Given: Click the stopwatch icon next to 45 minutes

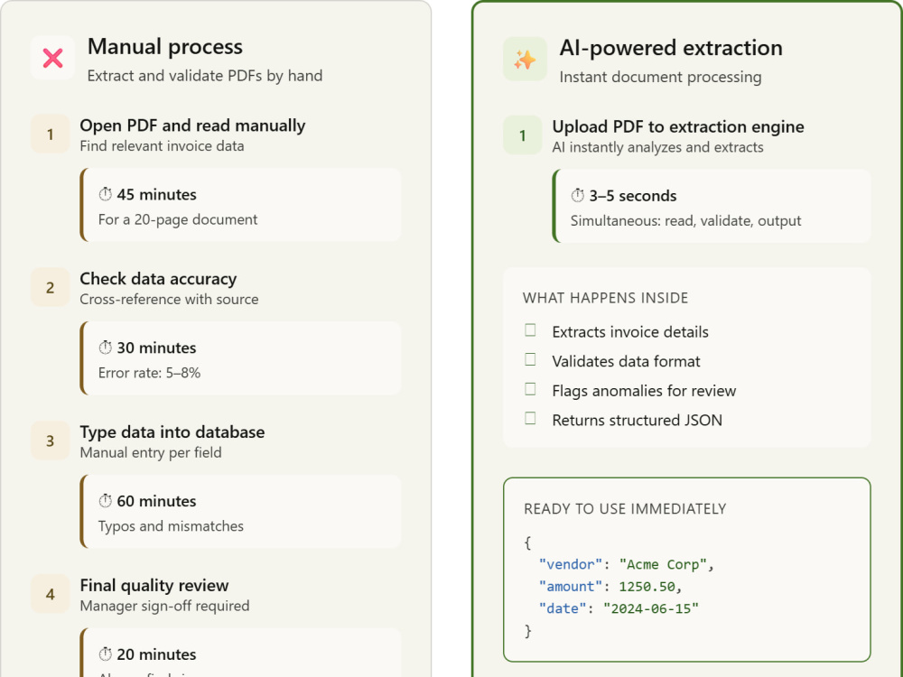Looking at the screenshot, I should coord(106,195).
